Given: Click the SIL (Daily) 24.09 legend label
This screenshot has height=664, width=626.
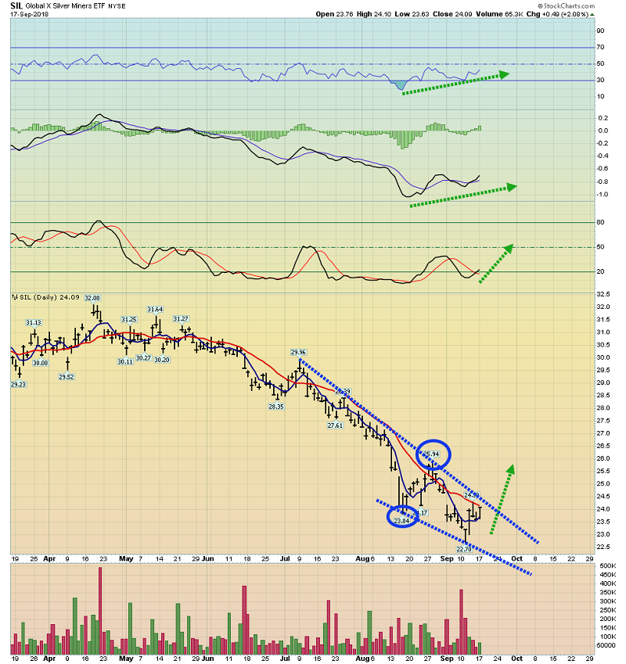Looking at the screenshot, I should click(49, 297).
